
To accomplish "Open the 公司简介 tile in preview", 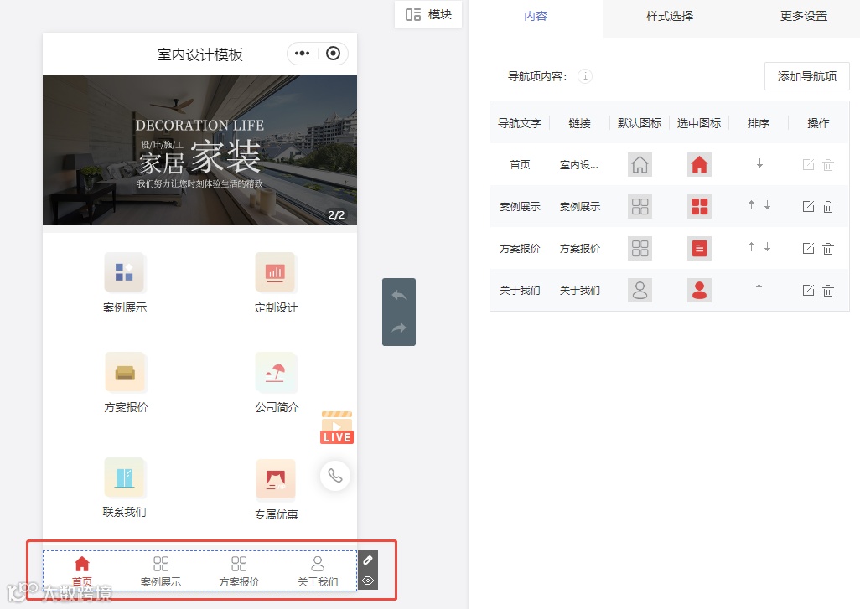I will (x=277, y=383).
